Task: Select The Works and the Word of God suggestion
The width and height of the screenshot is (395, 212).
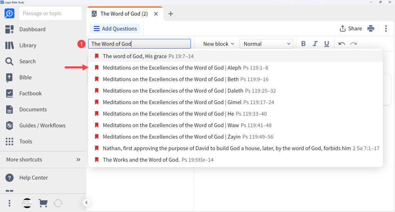Action: (235, 160)
